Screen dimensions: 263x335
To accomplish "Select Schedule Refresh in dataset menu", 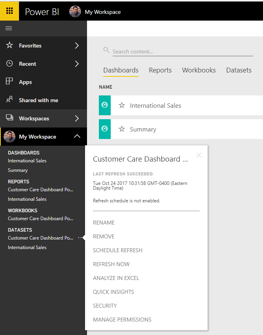I will tap(117, 250).
